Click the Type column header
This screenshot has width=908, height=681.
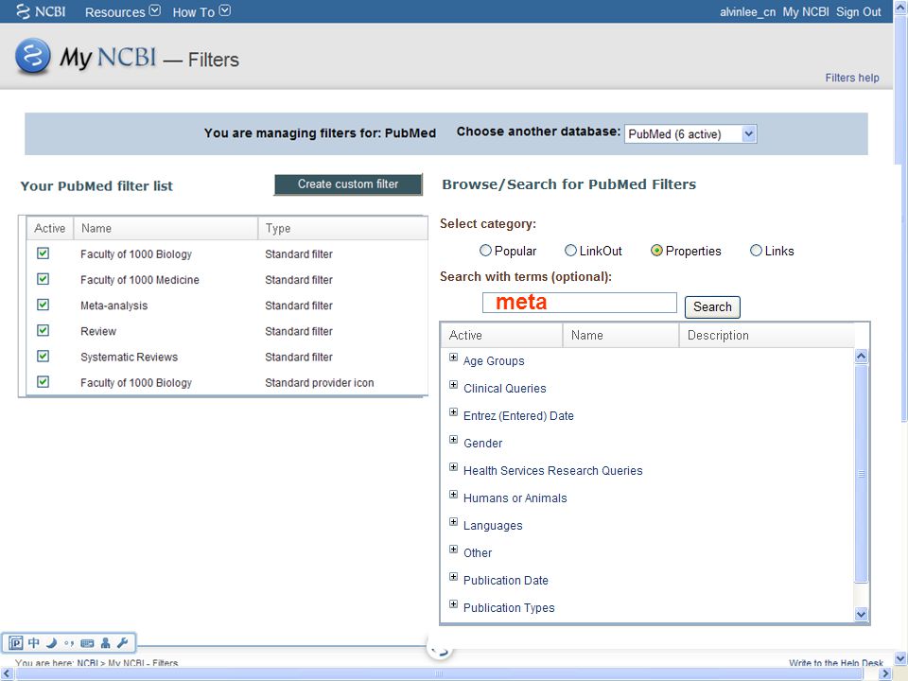[x=342, y=228]
